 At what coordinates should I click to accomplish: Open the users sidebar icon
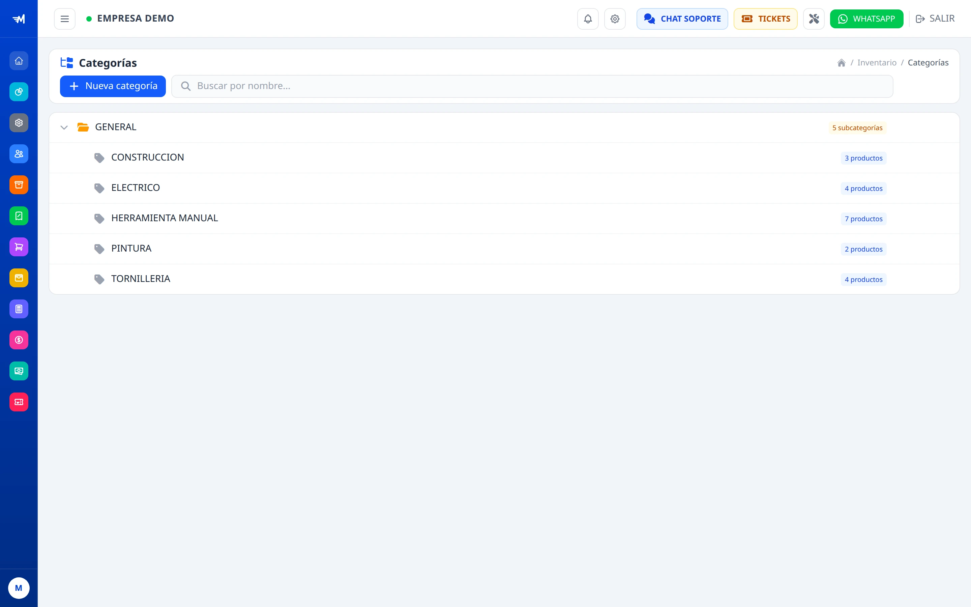pos(19,154)
